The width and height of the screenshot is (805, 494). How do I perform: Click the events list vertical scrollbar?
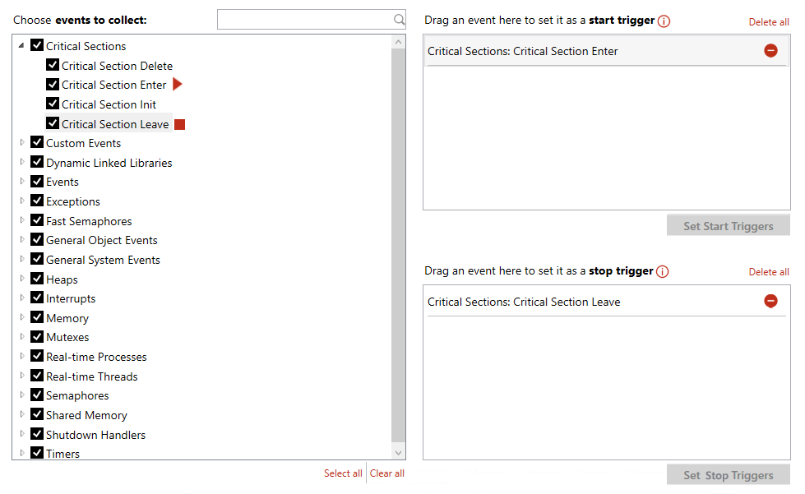tap(399, 247)
